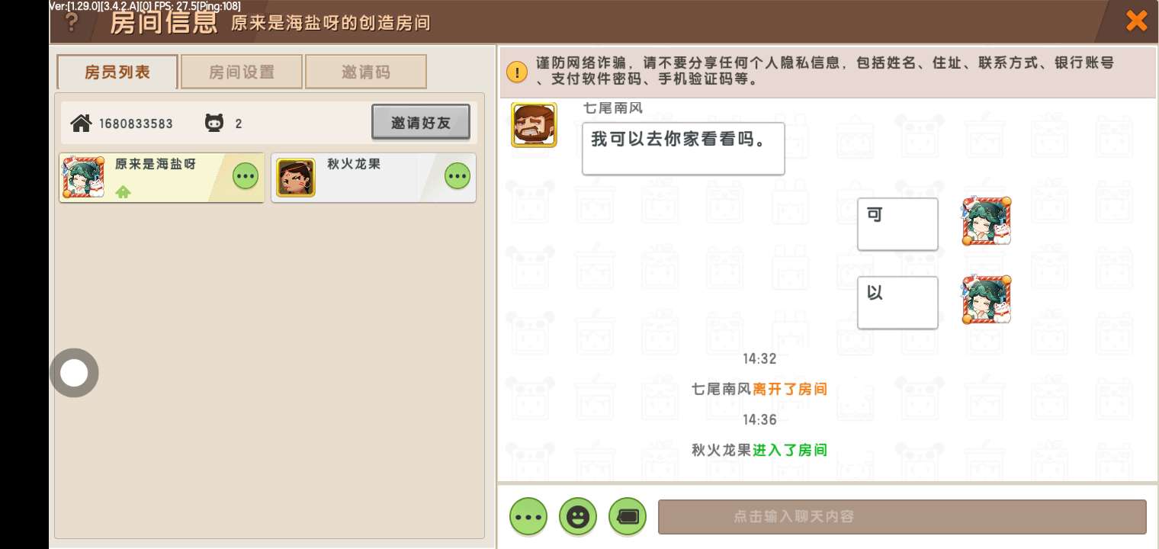Open the chat card icon beside emoji

point(628,517)
